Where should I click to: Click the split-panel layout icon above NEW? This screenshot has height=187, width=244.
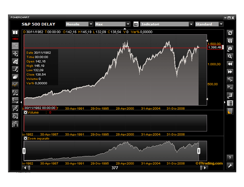click(15, 33)
